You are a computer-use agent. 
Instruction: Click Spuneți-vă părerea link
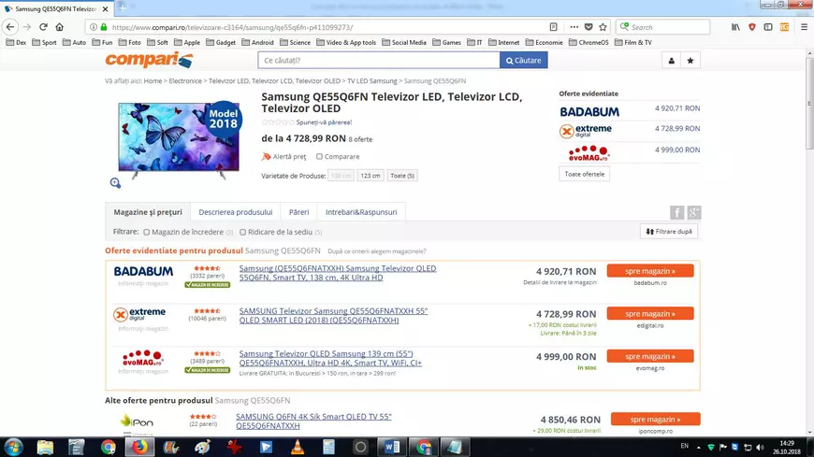[x=324, y=122]
